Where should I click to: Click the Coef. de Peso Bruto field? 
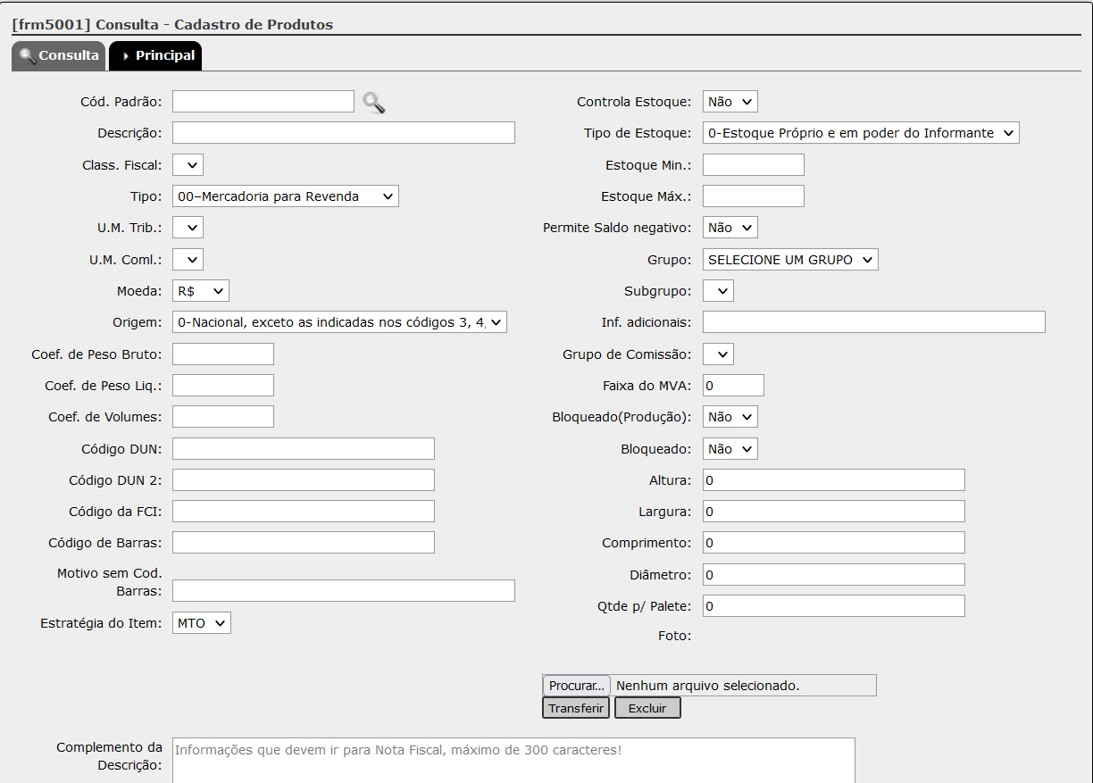click(x=223, y=354)
